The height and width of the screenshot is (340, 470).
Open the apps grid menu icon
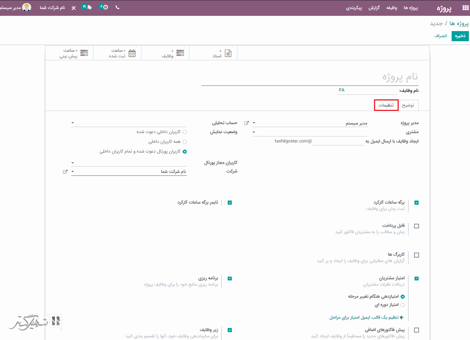442,8
